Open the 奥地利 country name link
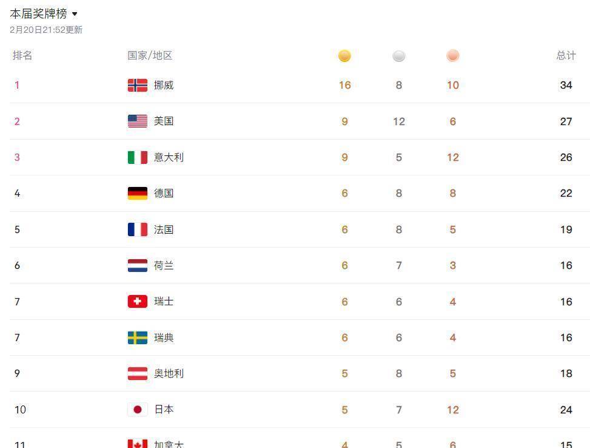590x448 pixels. coord(169,373)
